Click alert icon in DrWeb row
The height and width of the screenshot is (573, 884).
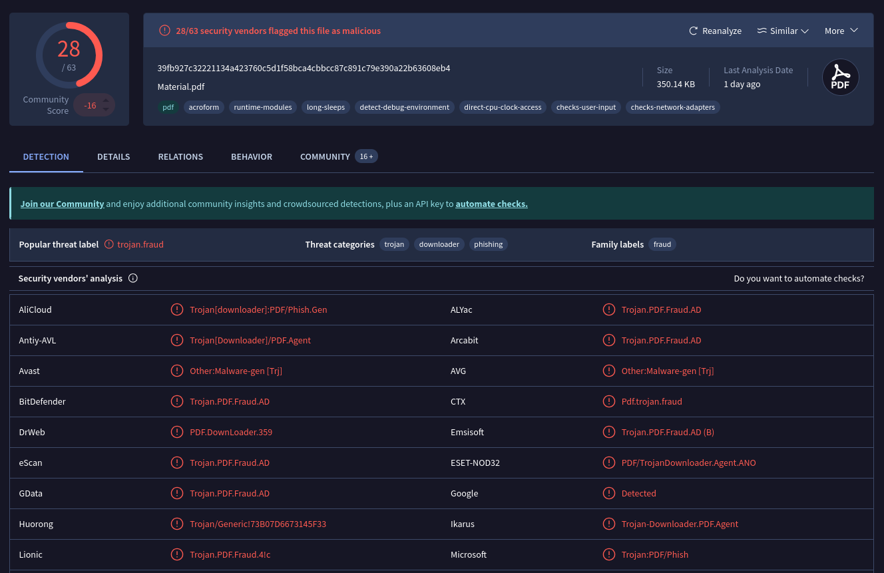(x=177, y=432)
